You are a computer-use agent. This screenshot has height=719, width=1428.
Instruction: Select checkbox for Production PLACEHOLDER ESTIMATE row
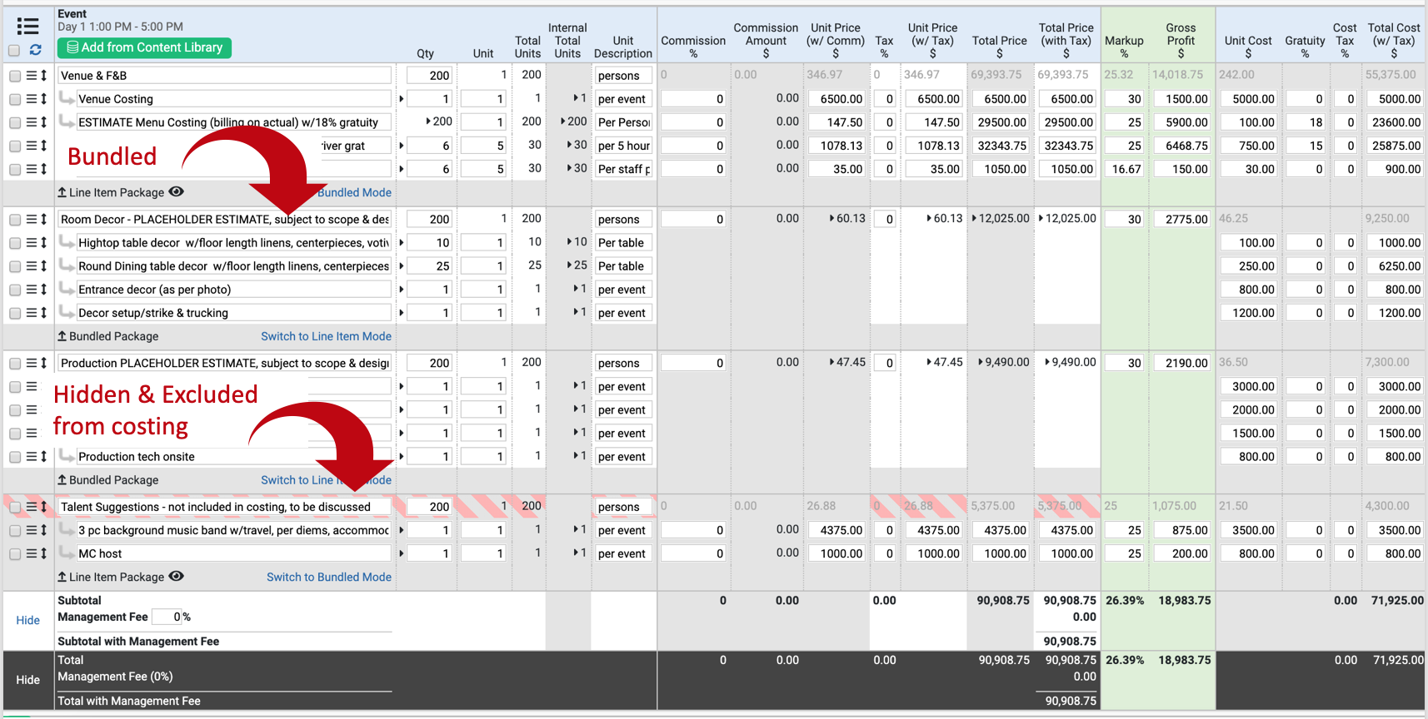coord(15,364)
